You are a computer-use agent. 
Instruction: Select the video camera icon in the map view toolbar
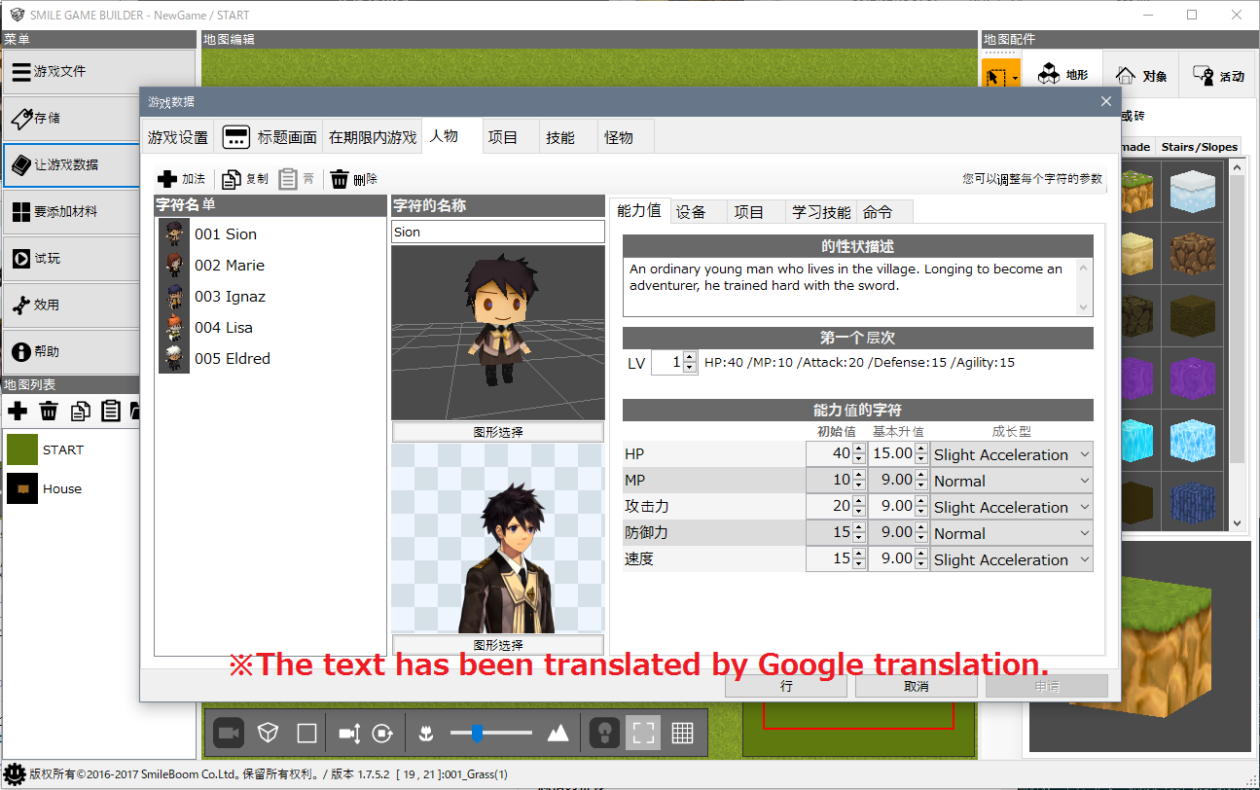230,733
